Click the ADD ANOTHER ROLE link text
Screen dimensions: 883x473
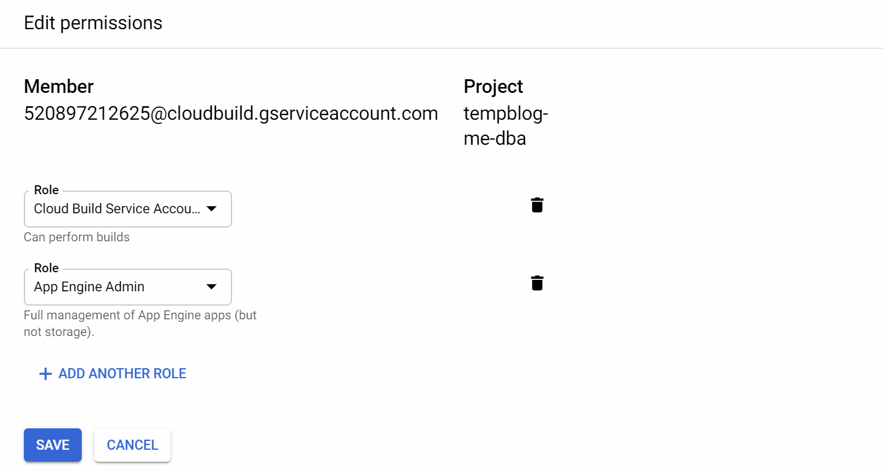122,374
